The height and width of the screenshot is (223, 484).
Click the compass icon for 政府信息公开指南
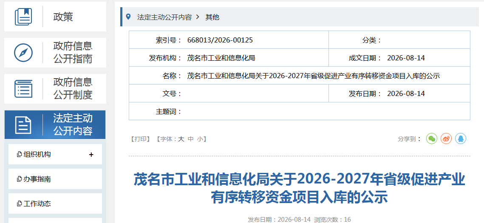point(23,52)
